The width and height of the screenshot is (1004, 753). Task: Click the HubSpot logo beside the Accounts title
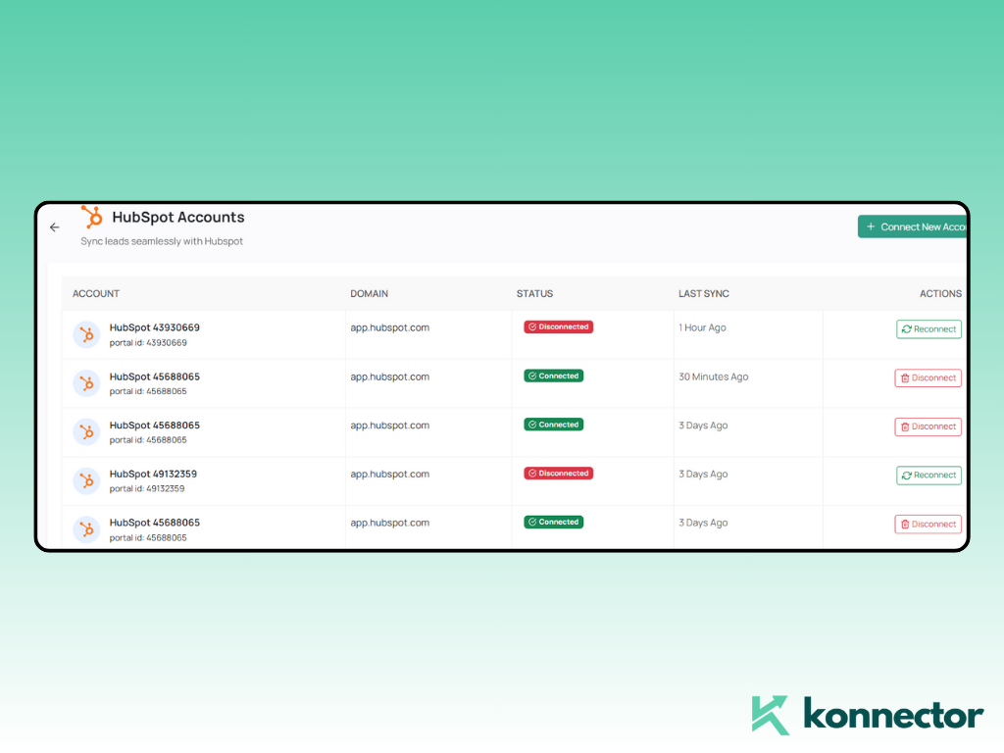tap(92, 217)
